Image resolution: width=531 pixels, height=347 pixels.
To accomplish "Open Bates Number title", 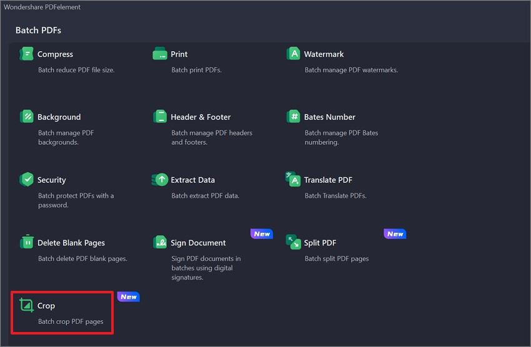I will 329,117.
